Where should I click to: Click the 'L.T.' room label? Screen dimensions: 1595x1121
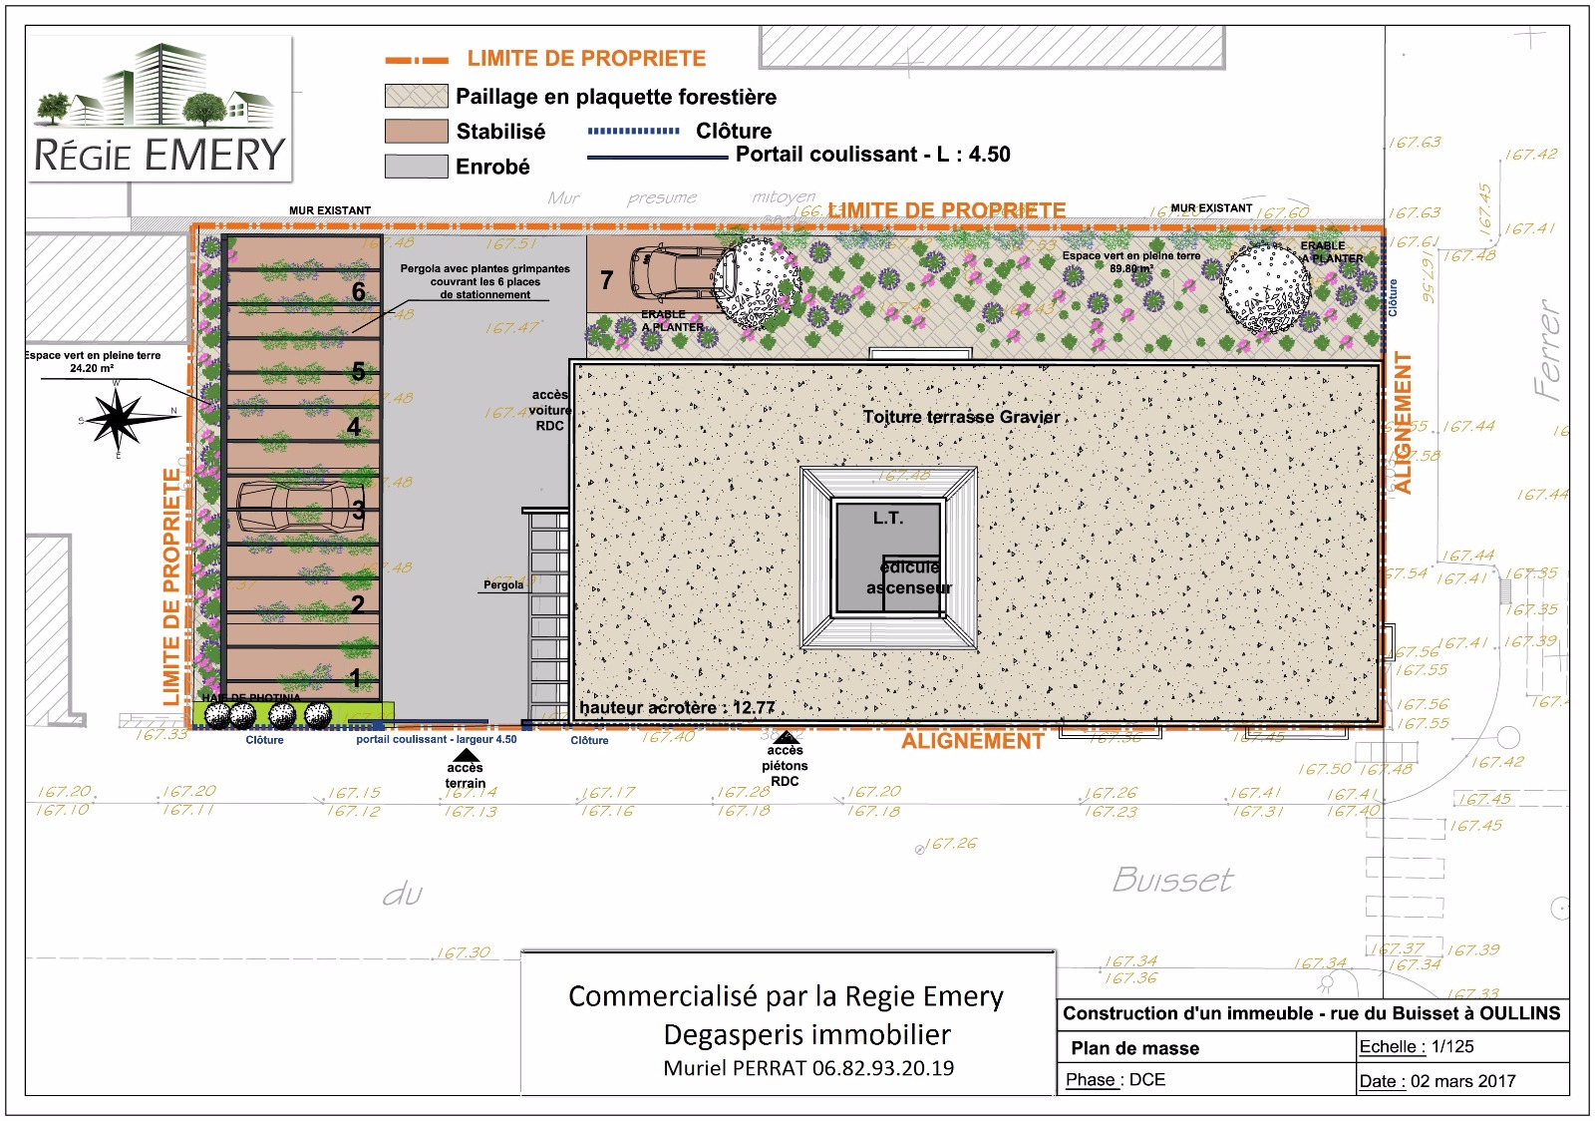coord(888,518)
